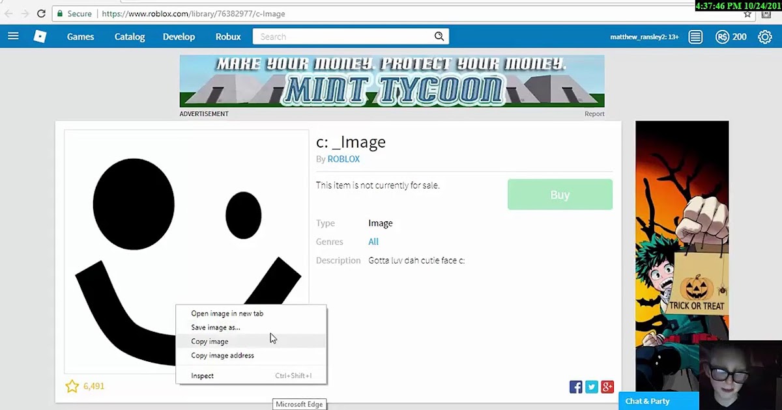The height and width of the screenshot is (410, 782).
Task: Share on Google Plus icon
Action: [x=607, y=387]
